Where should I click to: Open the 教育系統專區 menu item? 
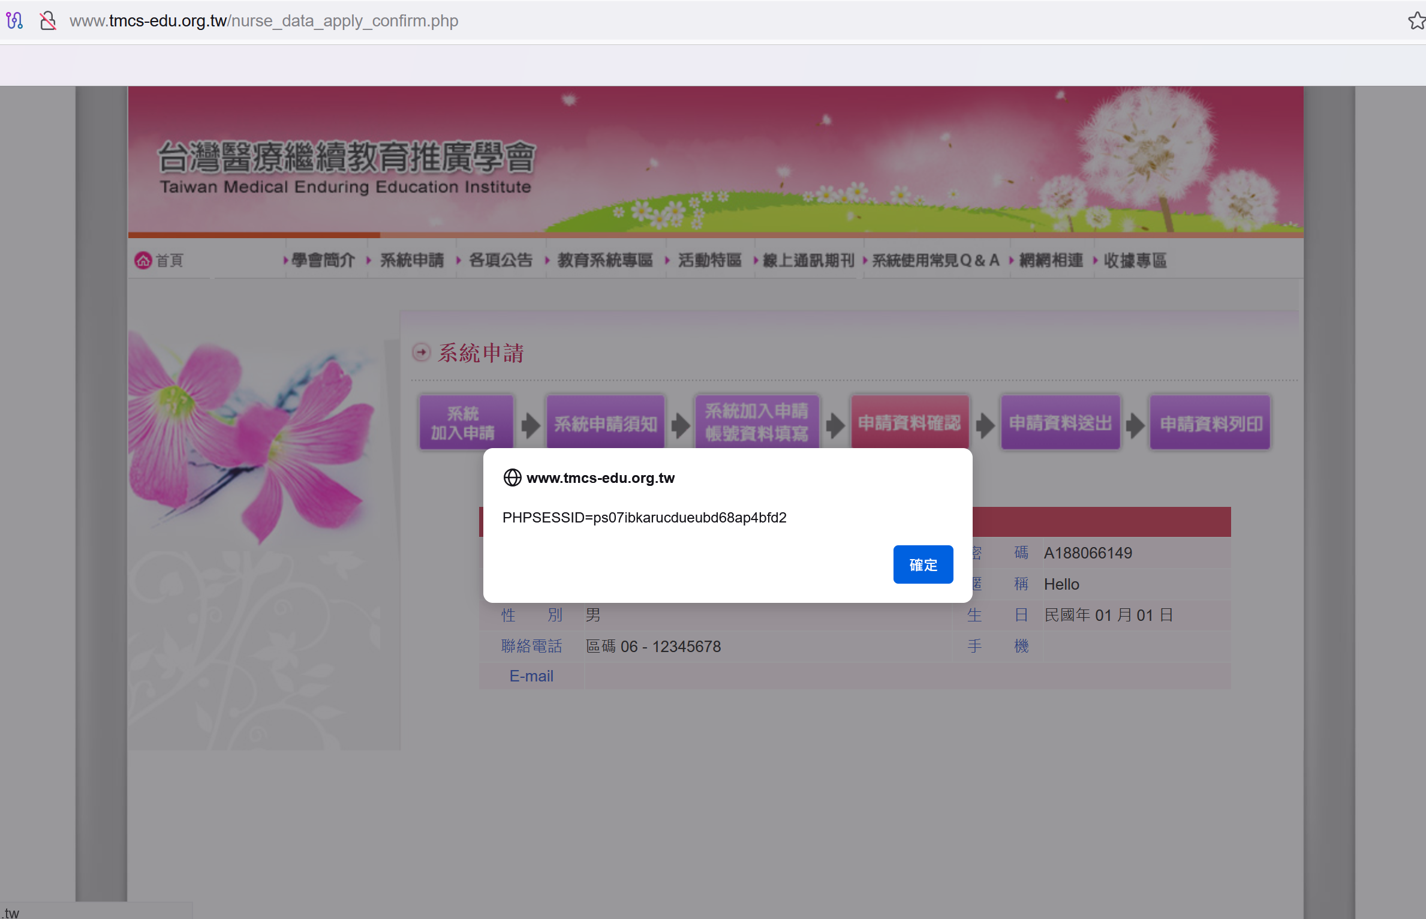click(605, 260)
